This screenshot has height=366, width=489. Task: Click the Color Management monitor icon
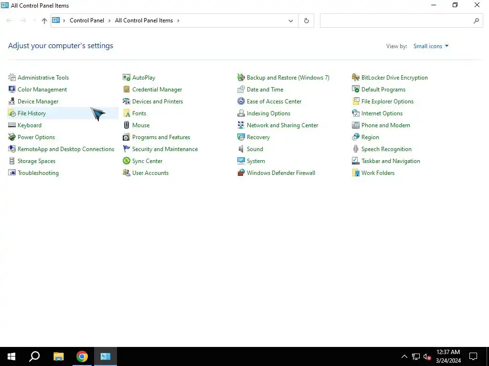tap(12, 89)
